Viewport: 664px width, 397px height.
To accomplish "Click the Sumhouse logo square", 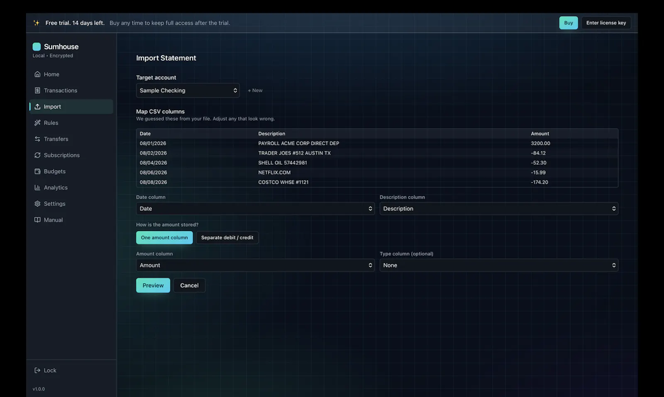I will pyautogui.click(x=37, y=46).
